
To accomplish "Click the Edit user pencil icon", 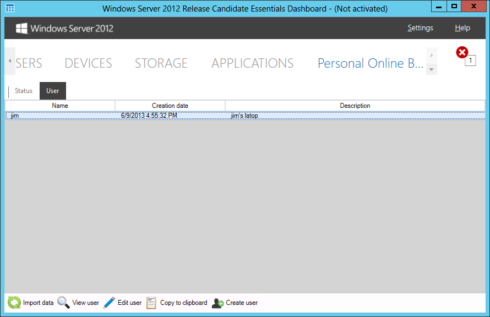I will pyautogui.click(x=109, y=303).
